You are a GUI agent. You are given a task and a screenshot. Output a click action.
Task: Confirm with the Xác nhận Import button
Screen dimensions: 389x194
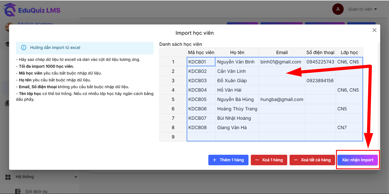click(358, 160)
